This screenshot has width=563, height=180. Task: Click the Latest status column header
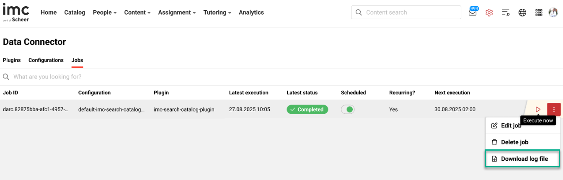[302, 93]
